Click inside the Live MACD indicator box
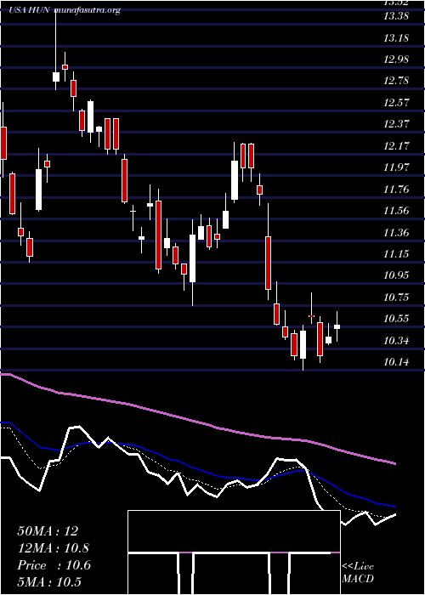Screen dimensions: 425x595 point(234,552)
